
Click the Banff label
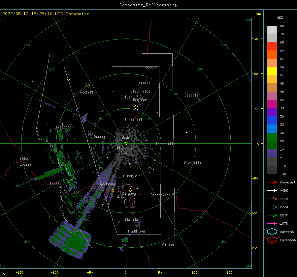tap(54, 183)
